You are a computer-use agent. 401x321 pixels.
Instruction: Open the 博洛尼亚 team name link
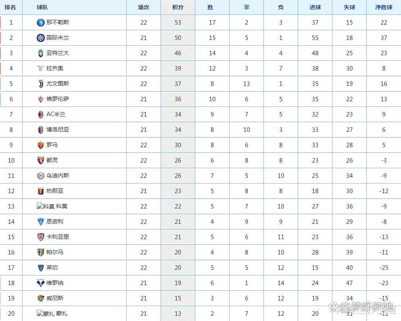[58, 129]
